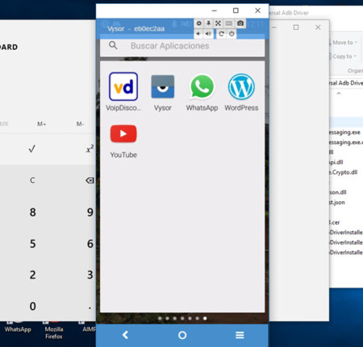Rotate the device screen
Screen dimensions: 363x347
[221, 34]
